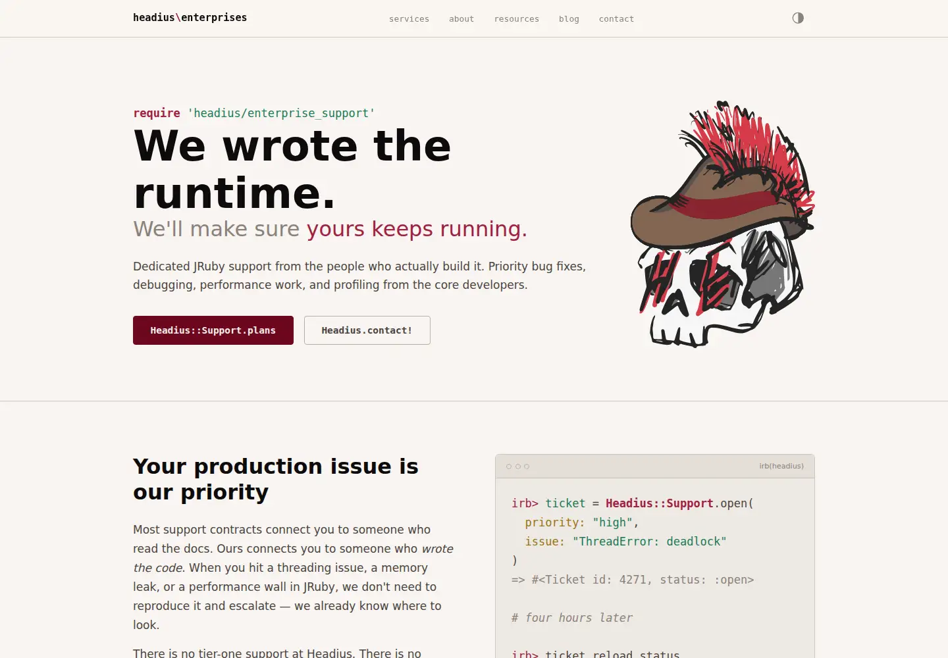Viewport: 948px width, 658px height.
Task: Click the 'yours keeps running.' text
Action: tap(417, 229)
